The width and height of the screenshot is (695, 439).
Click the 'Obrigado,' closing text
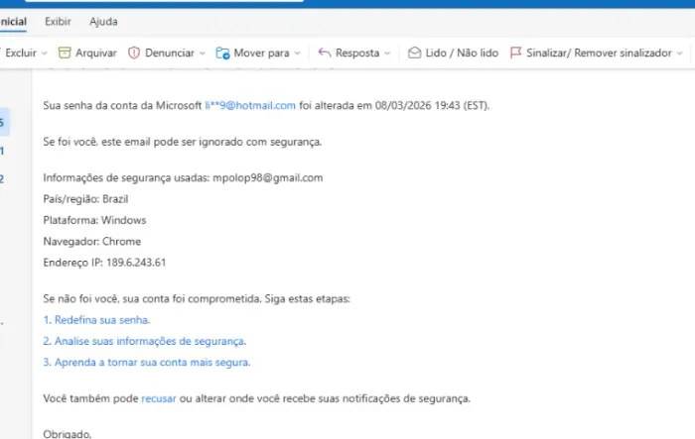pos(68,434)
